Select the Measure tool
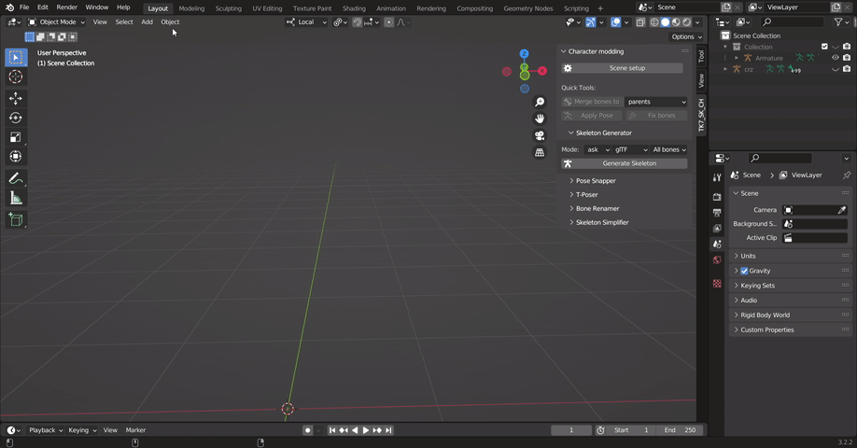 (x=16, y=198)
